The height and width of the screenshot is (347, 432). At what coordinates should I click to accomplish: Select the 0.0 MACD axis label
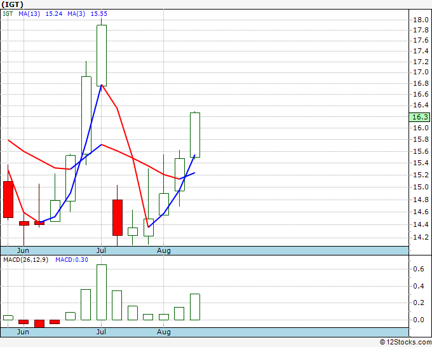coord(419,320)
